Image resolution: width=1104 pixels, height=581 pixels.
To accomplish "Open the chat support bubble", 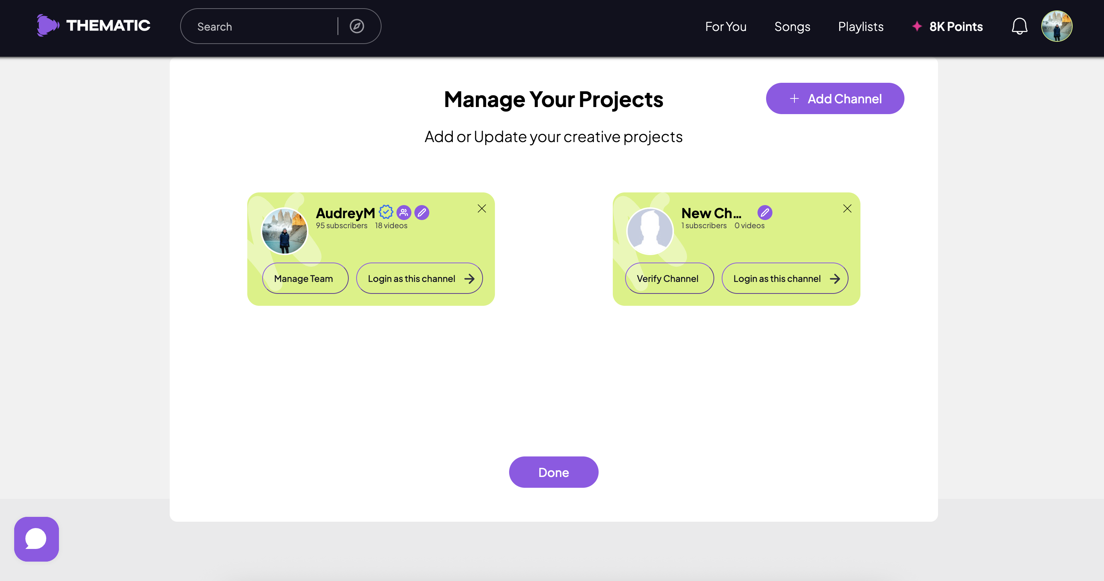I will (37, 538).
